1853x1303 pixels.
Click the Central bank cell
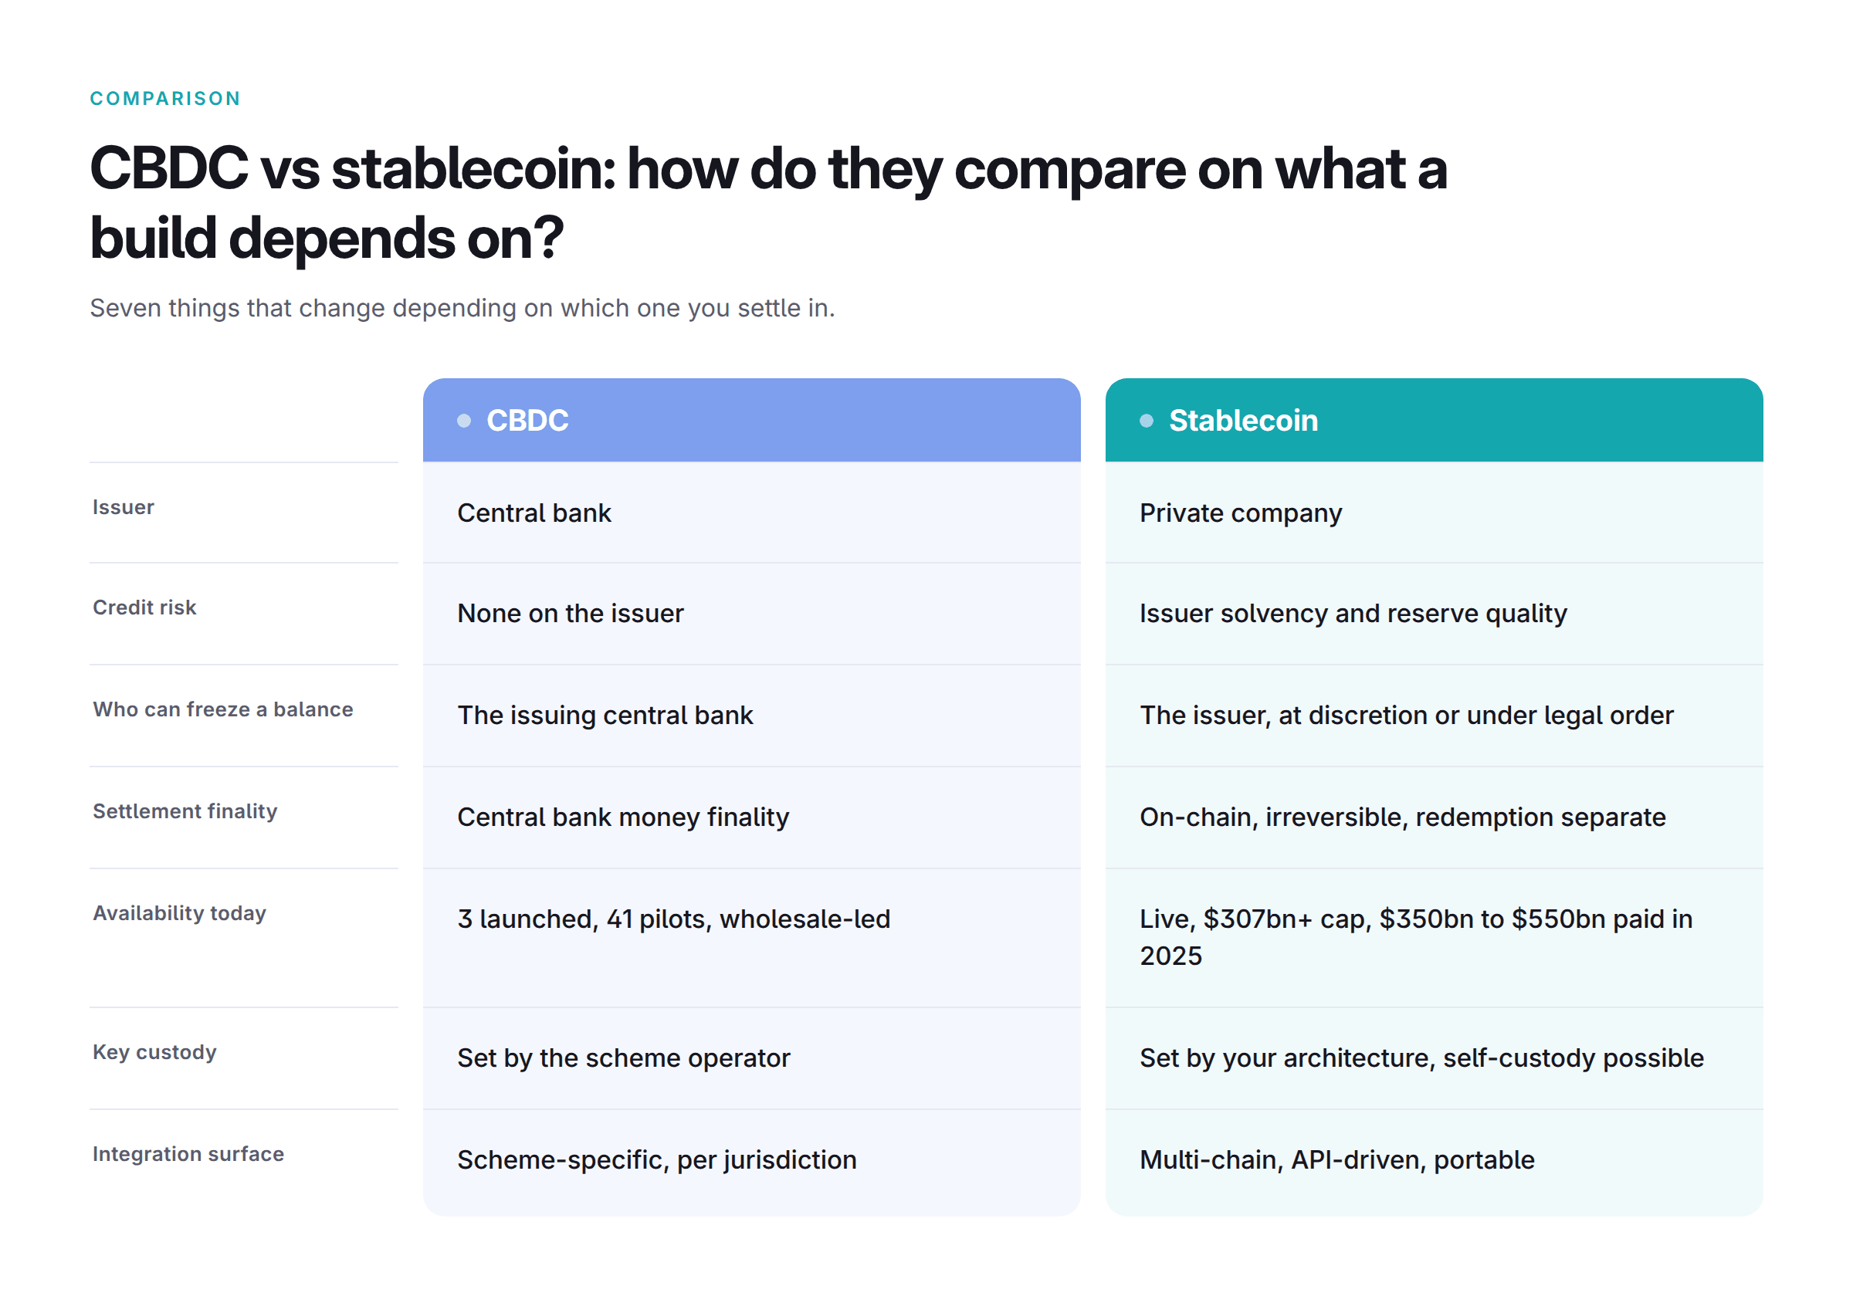click(751, 513)
